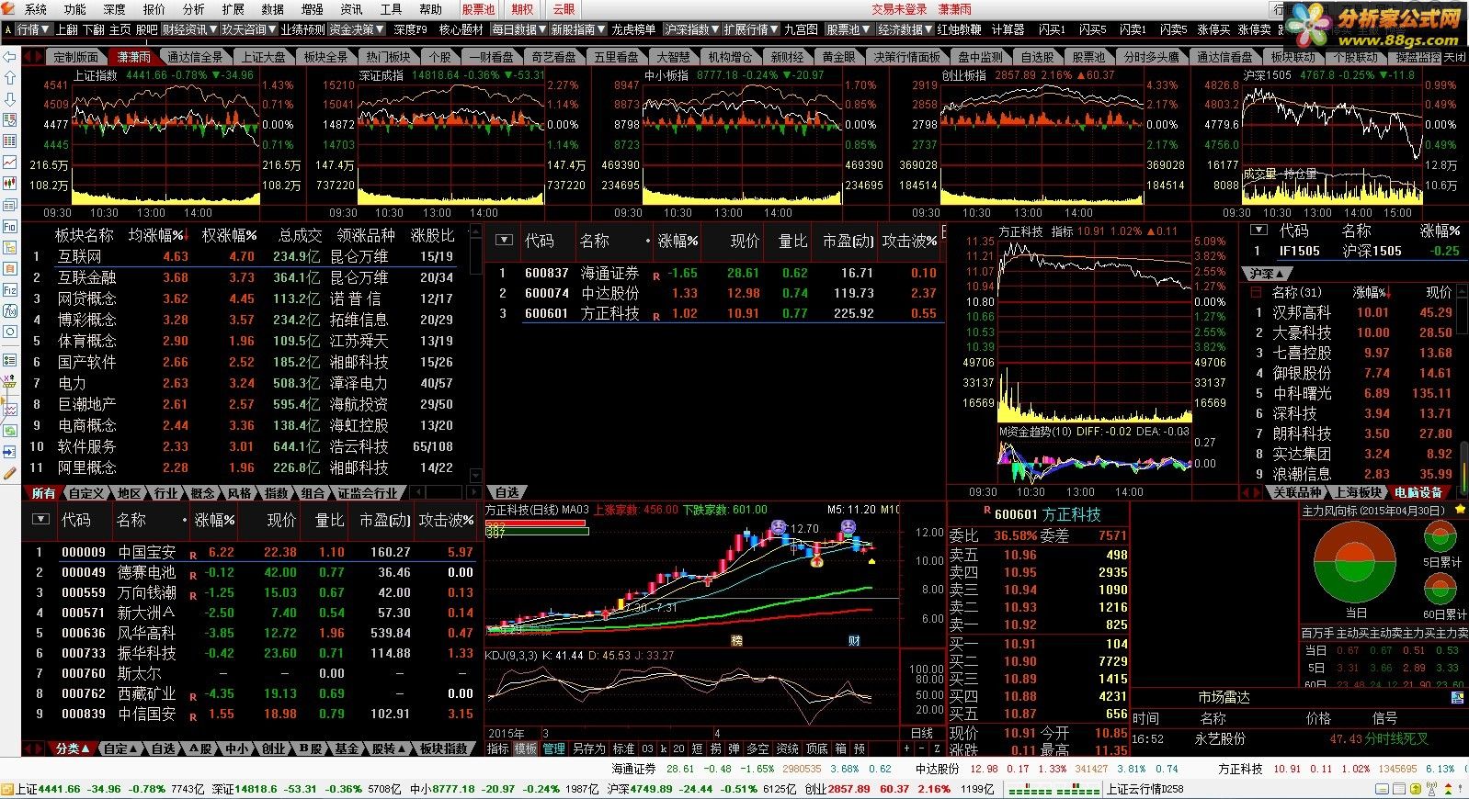
Task: Click the 当日 capital flow pie chart
Action: click(x=1355, y=563)
